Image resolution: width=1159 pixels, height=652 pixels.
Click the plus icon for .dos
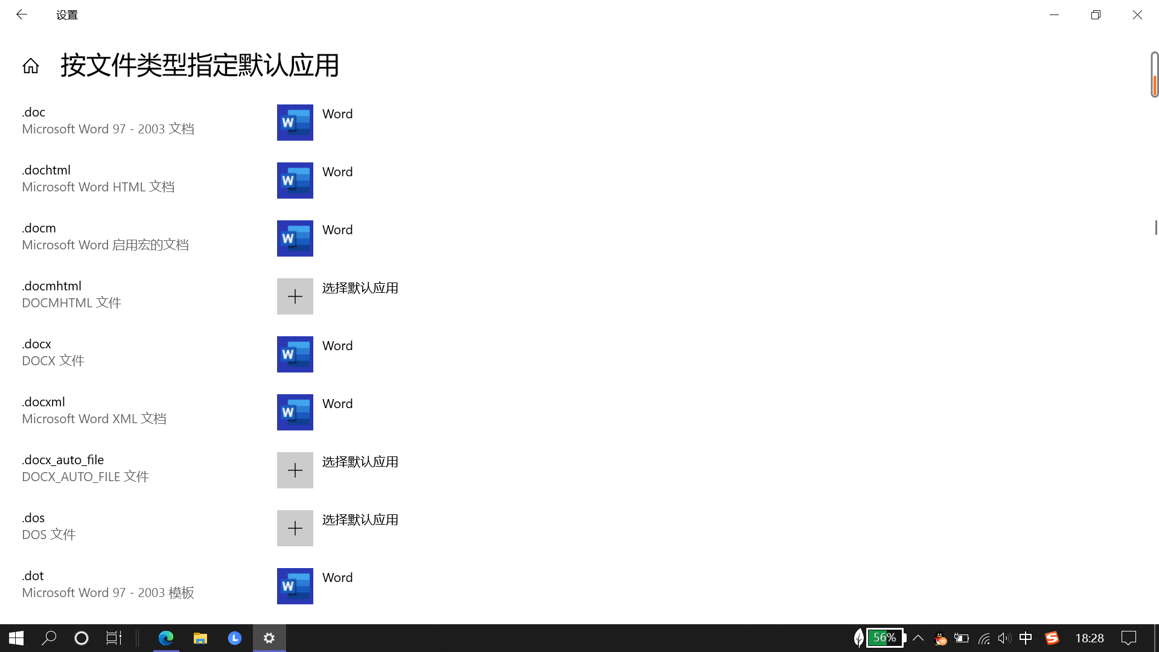click(295, 528)
